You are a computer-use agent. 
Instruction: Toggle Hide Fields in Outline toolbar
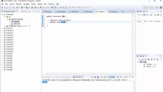click(x=148, y=60)
